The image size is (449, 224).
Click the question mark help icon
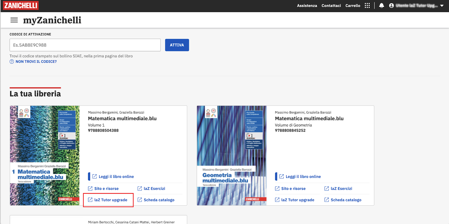[12, 62]
